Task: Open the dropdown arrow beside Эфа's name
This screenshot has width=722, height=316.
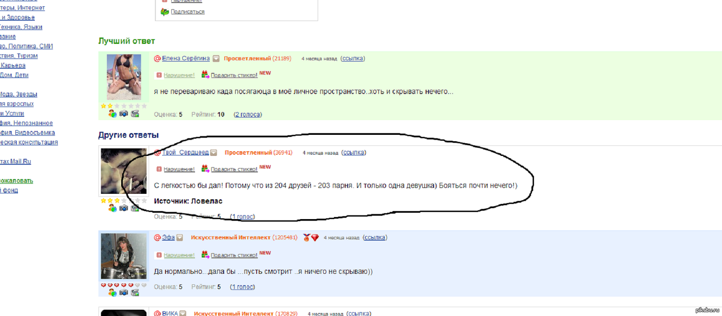Action: point(180,238)
